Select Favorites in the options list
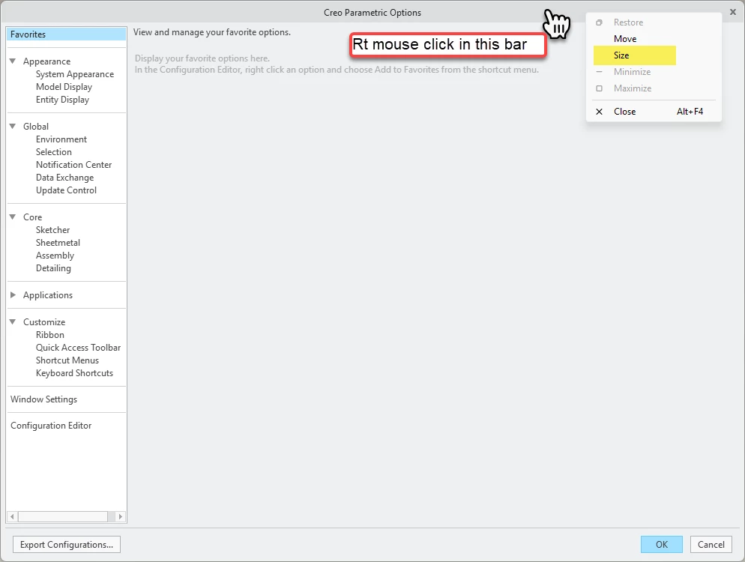This screenshot has height=562, width=745. pos(66,34)
